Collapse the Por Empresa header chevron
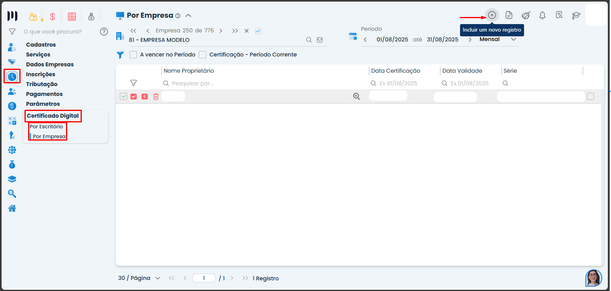 click(x=189, y=16)
